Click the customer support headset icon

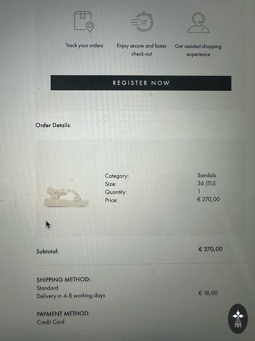(x=198, y=23)
